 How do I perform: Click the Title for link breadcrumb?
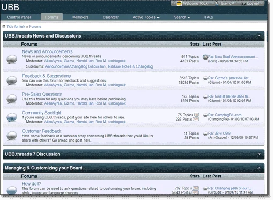pos(16,26)
